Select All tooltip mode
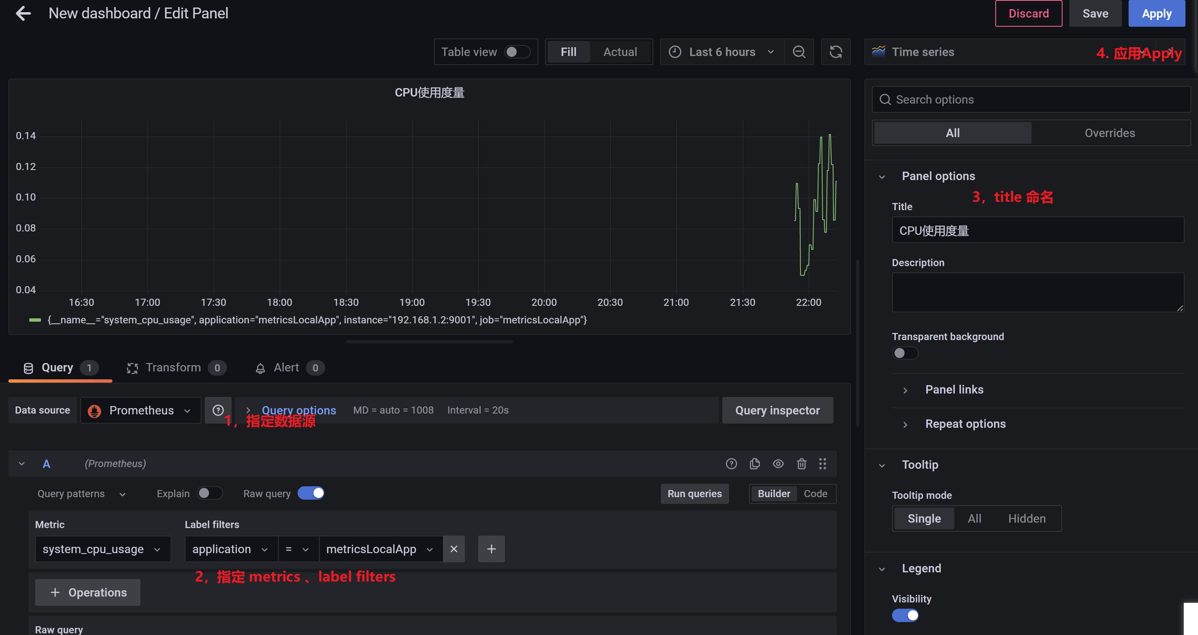 (974, 518)
